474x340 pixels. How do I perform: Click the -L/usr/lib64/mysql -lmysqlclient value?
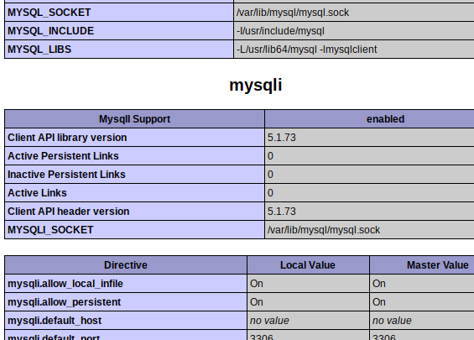[x=307, y=50]
